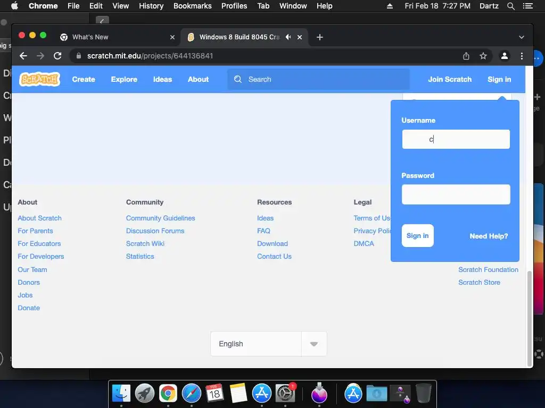Click the Scratch search box
The height and width of the screenshot is (408, 545).
pos(318,79)
